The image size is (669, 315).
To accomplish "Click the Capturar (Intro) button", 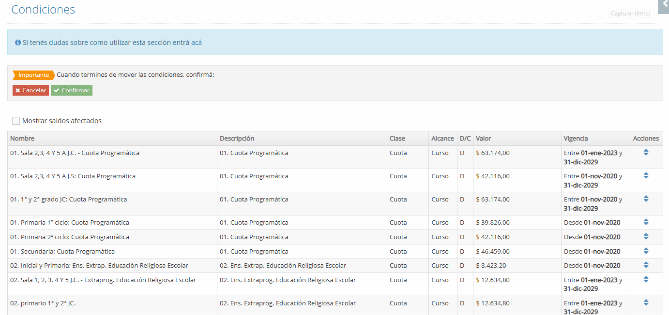I will tap(630, 14).
